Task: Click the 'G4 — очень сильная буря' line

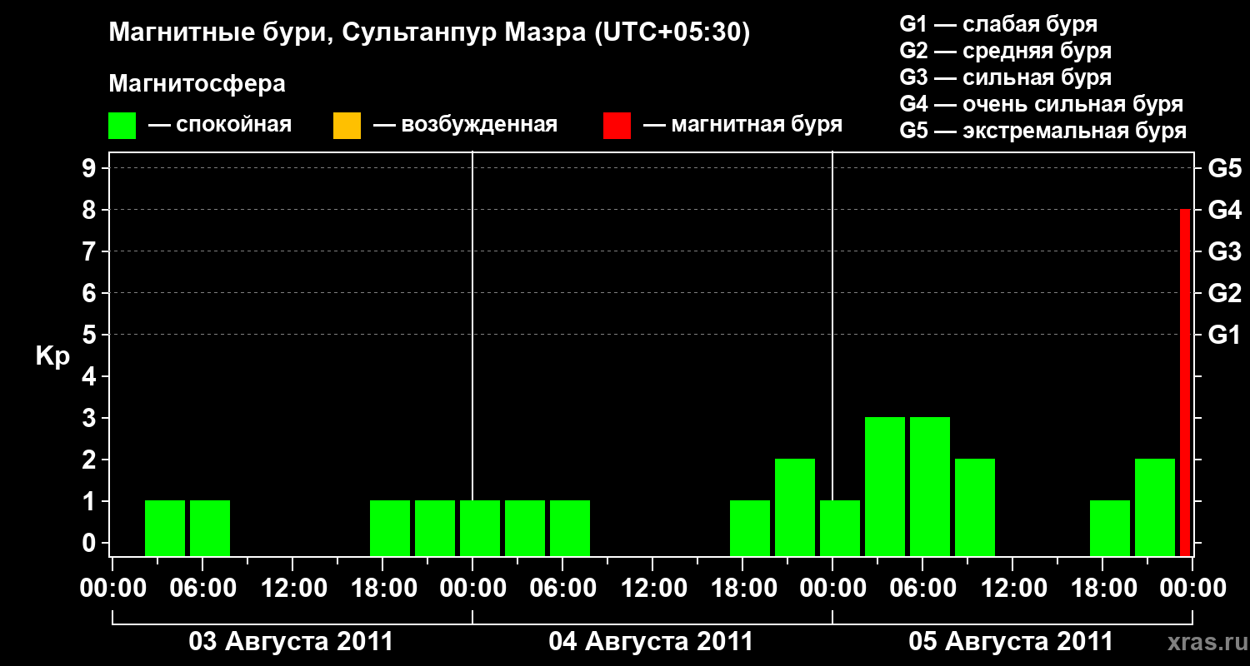Action: coord(1041,104)
